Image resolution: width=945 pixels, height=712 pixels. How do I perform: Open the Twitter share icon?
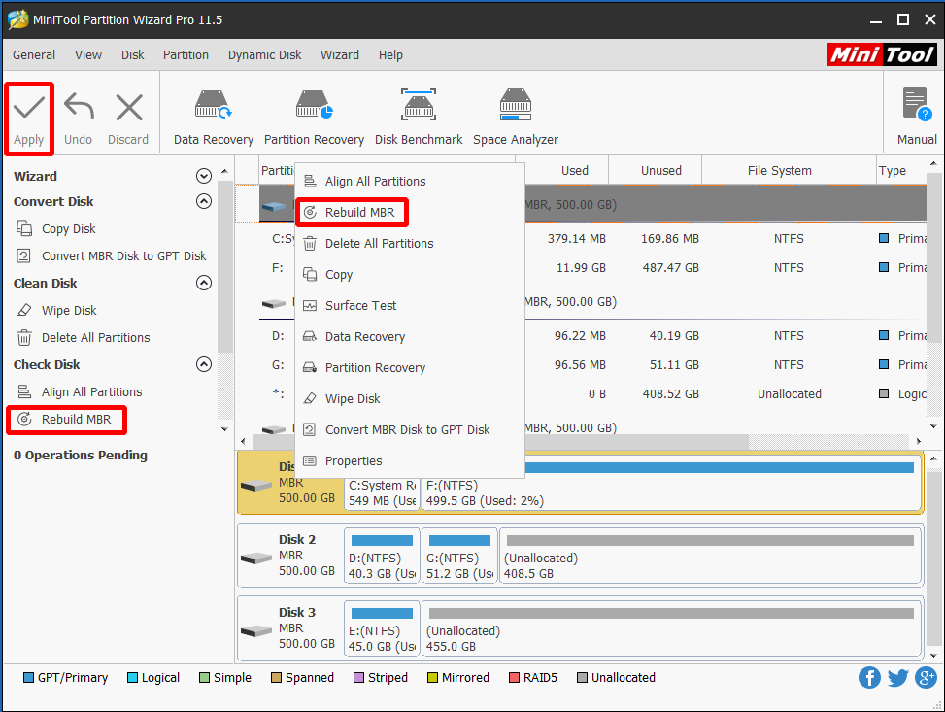pyautogui.click(x=897, y=678)
